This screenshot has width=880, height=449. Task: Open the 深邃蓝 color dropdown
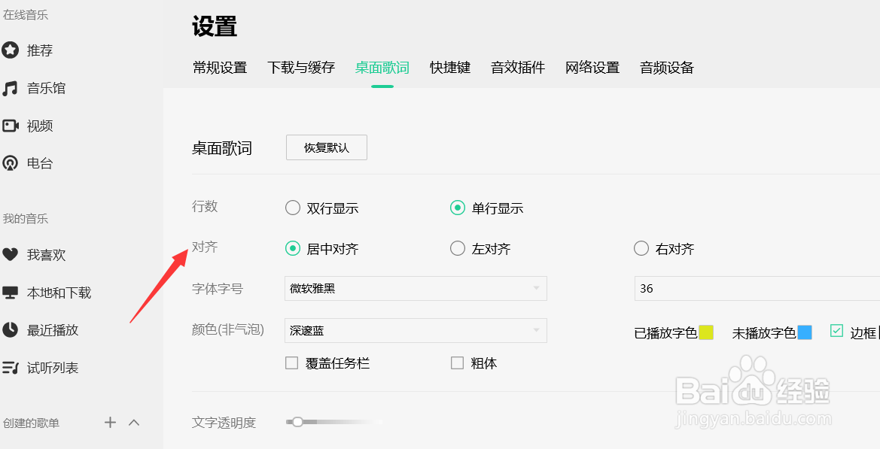(x=415, y=330)
